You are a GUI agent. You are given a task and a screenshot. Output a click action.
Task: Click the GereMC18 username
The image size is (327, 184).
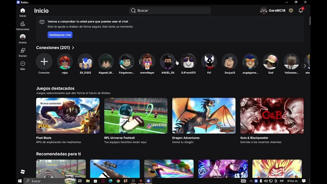coord(277,10)
